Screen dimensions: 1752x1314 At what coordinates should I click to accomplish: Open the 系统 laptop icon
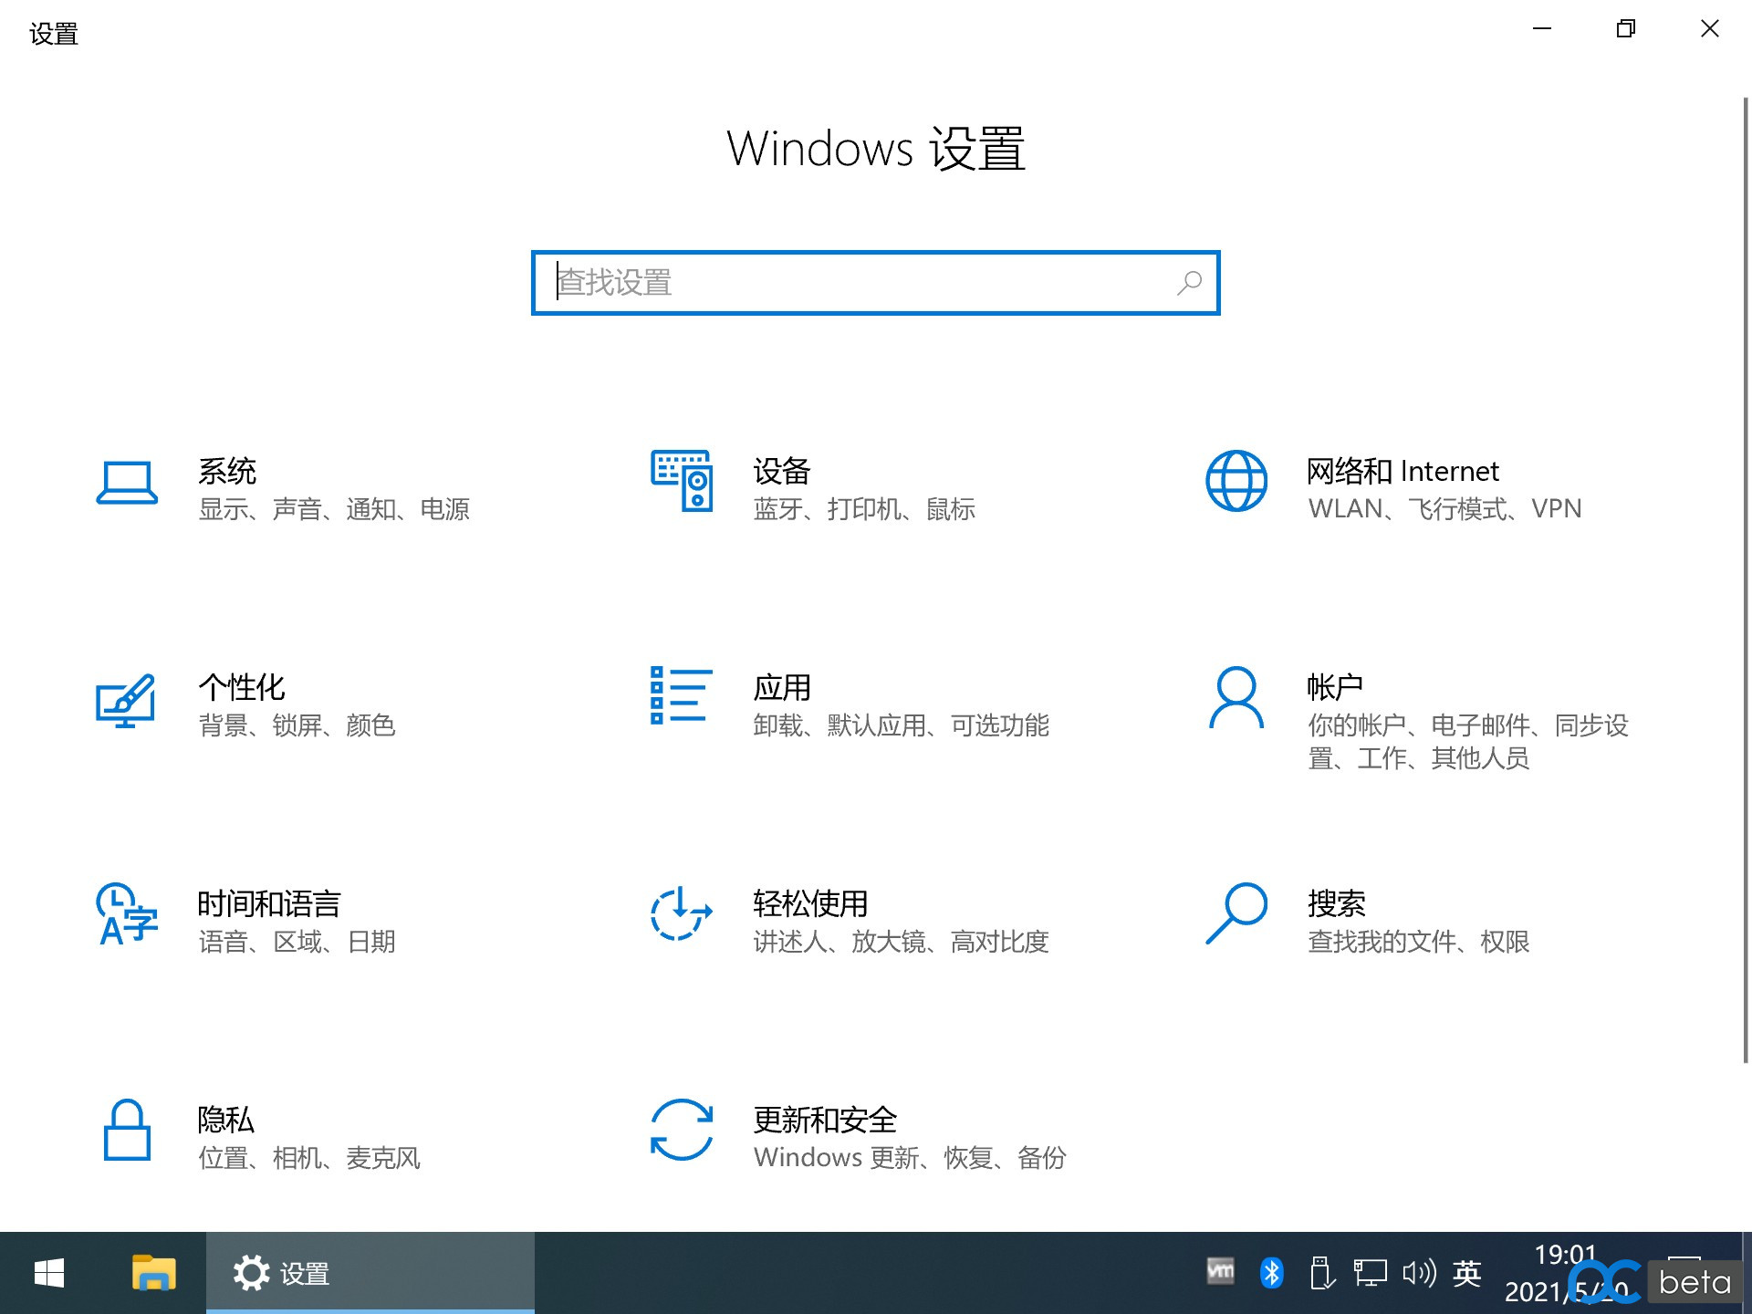pyautogui.click(x=127, y=483)
